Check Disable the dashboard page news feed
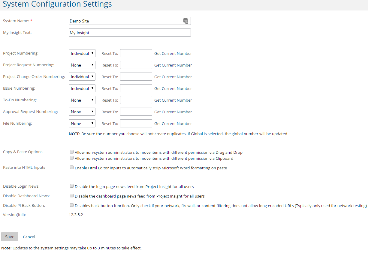368x253 pixels. pos(72,196)
